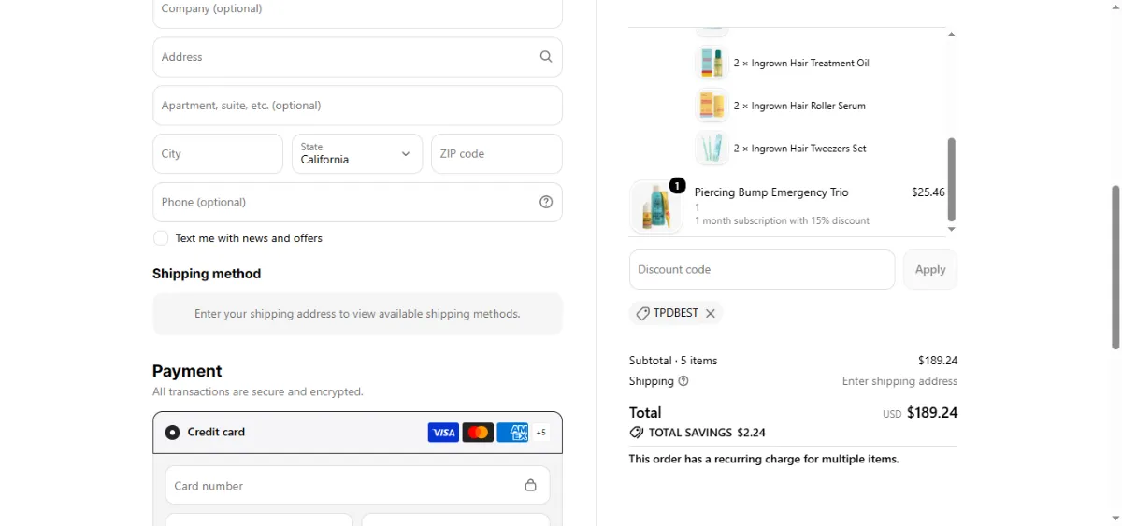Focus the ZIP code field
Viewport: 1122px width, 526px height.
click(496, 154)
